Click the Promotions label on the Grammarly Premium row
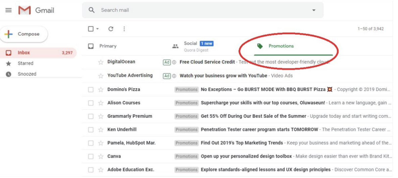Image resolution: width=398 pixels, height=178 pixels. tap(186, 116)
